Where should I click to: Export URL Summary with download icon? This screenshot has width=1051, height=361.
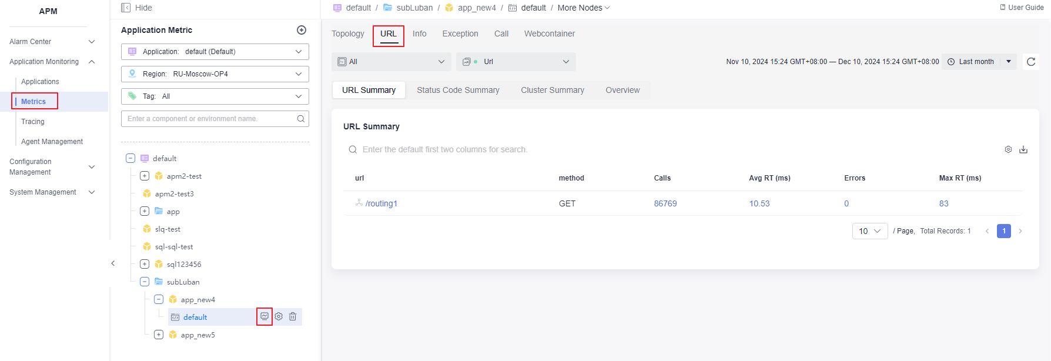(1023, 149)
